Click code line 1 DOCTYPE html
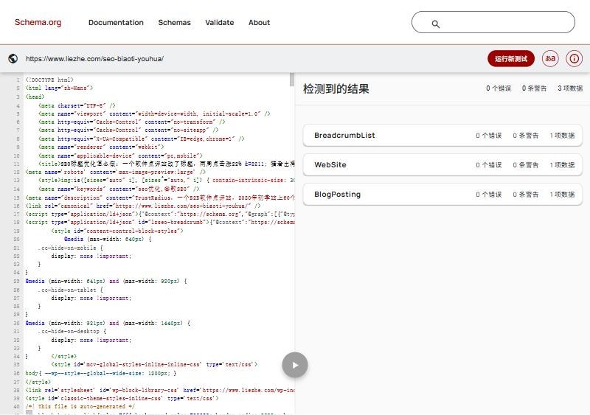 point(49,80)
